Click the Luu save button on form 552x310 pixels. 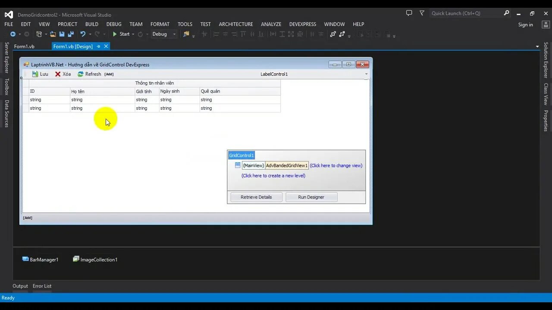point(40,74)
